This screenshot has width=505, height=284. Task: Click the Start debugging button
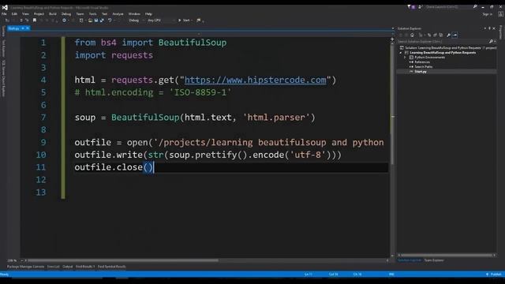tap(185, 21)
